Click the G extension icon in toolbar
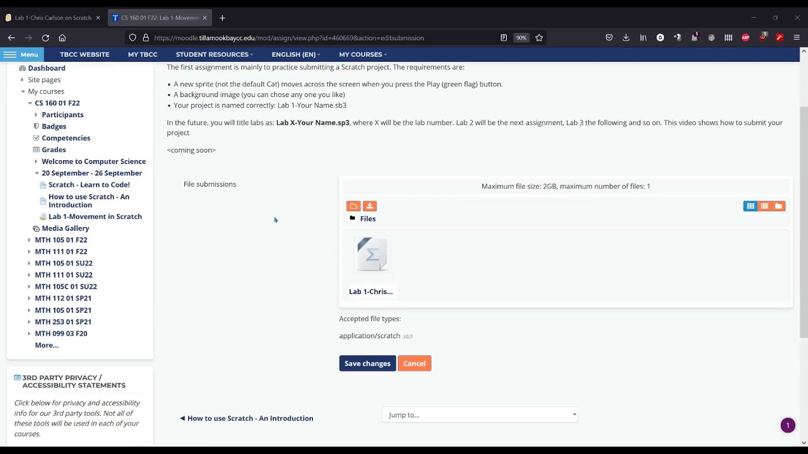This screenshot has width=808, height=454. tap(660, 38)
